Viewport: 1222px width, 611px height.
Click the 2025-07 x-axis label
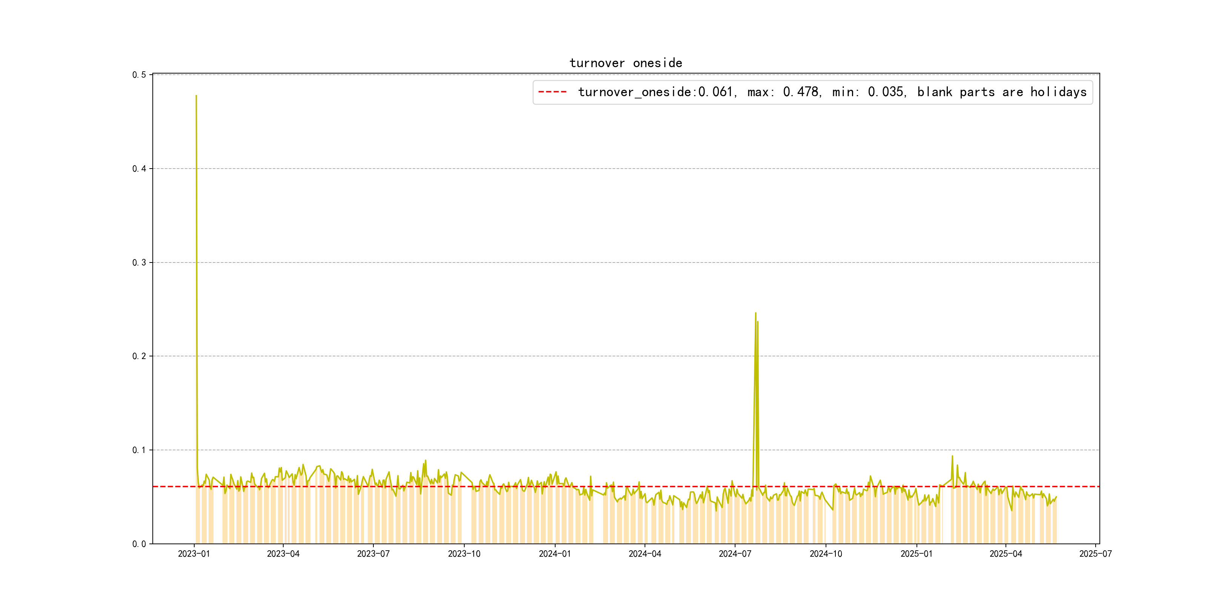pos(1095,554)
